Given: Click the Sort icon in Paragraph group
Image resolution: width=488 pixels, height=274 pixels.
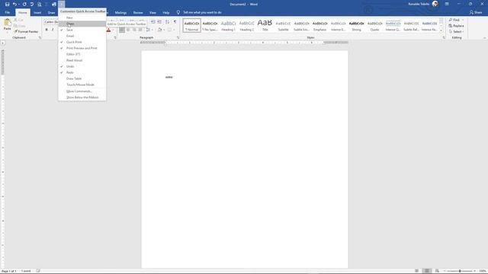Looking at the screenshot, I should coord(168,22).
